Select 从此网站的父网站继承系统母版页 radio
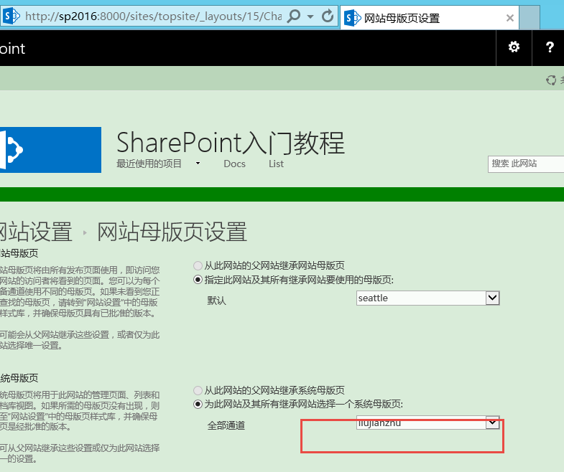 coord(198,390)
